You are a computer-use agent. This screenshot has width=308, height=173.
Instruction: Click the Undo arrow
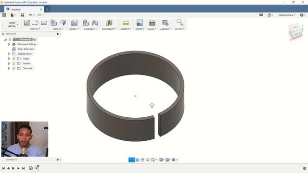pos(31,15)
